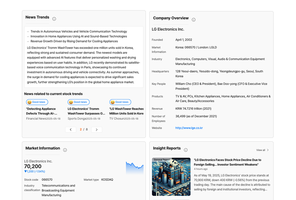
Task: Click the Telecommunications and Broadcasting Equipment classification
Action: pyautogui.click(x=58, y=190)
